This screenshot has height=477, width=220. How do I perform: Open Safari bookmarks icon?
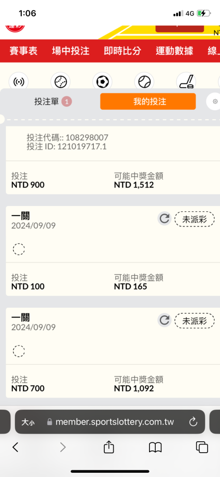(155, 447)
